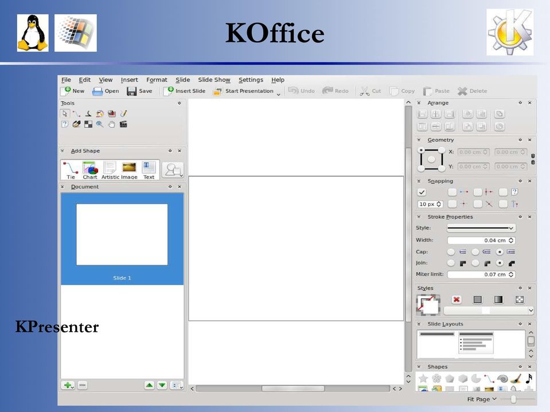Screen dimensions: 550x412
Task: Enable the page-border snapping checkbox with question icon
Action: click(x=504, y=192)
